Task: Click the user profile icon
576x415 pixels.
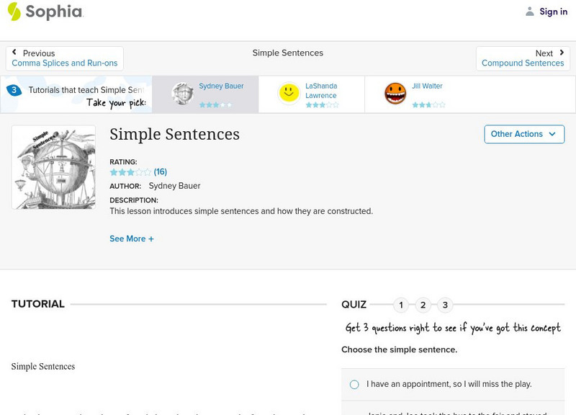Action: (x=530, y=12)
